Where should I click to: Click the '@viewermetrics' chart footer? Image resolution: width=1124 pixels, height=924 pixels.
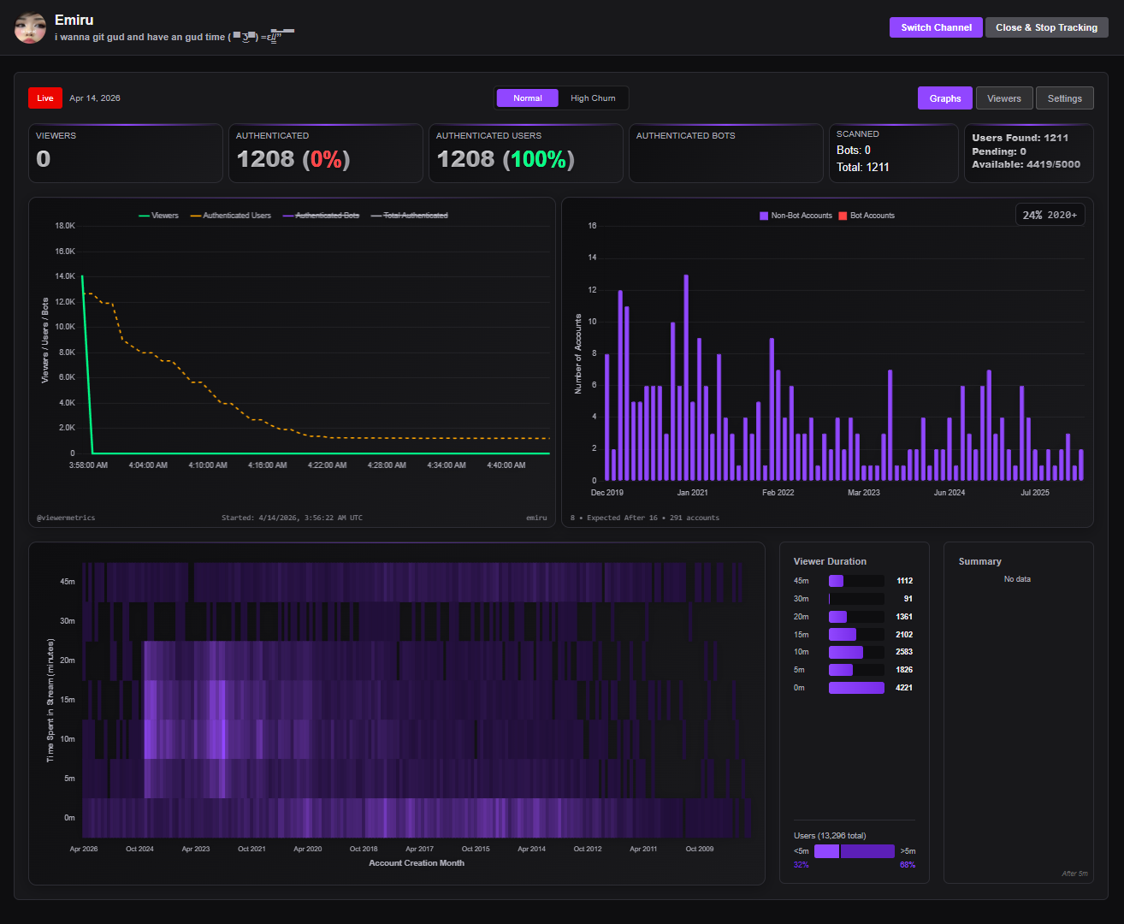tap(66, 518)
